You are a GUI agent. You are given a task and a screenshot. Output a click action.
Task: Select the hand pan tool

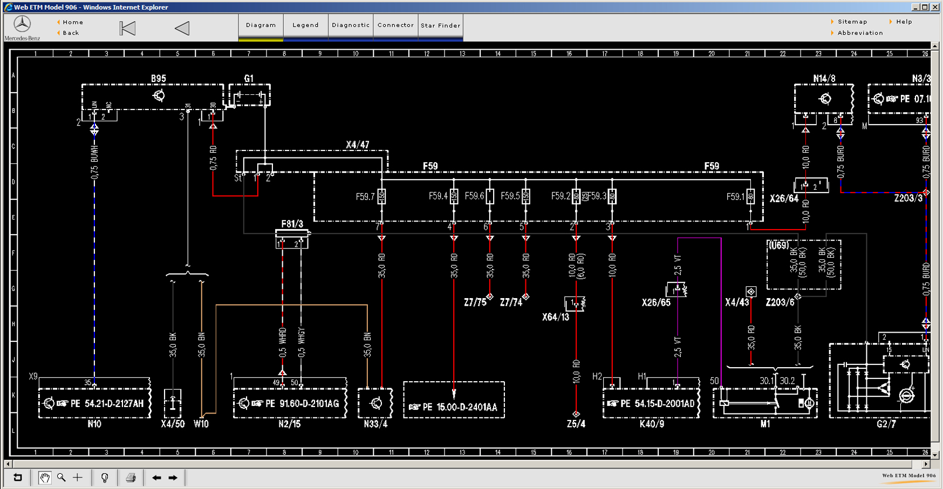tap(45, 478)
